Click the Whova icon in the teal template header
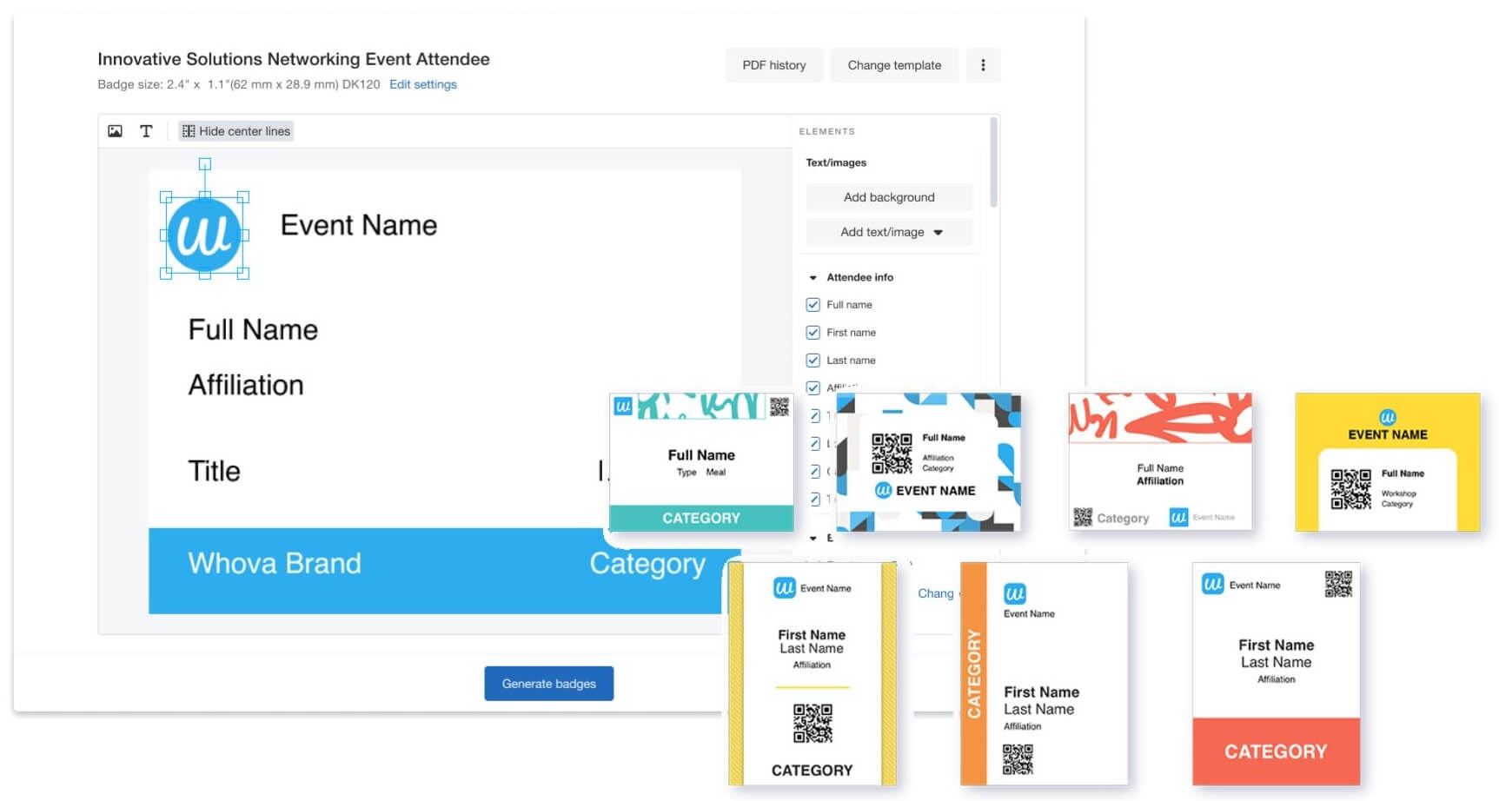Viewport: 1499px width, 801px height. pyautogui.click(x=623, y=407)
